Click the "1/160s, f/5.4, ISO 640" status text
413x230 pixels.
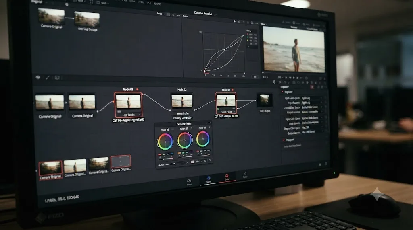coord(62,199)
